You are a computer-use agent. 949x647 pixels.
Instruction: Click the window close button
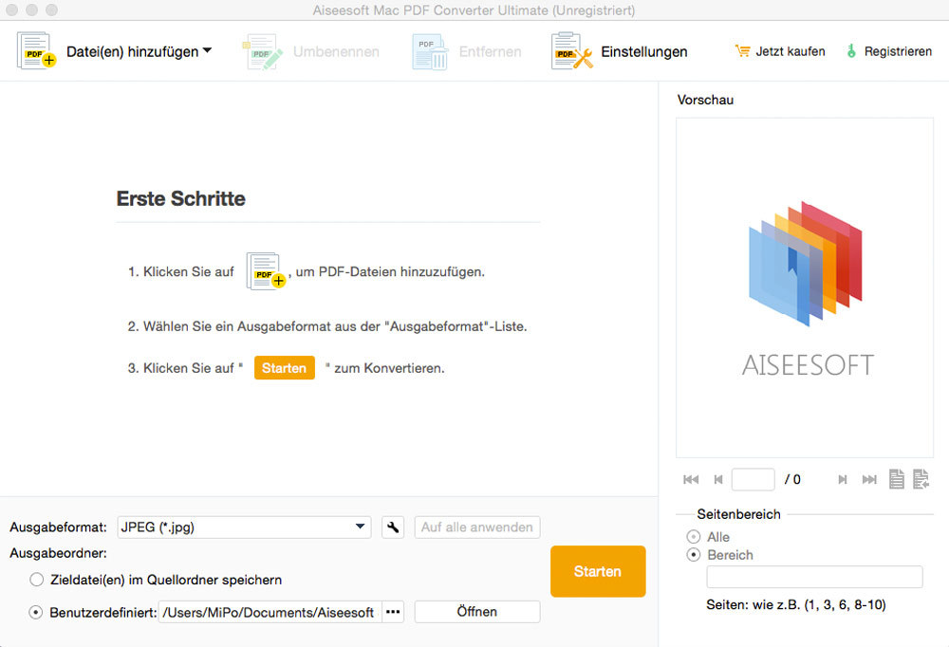[12, 10]
